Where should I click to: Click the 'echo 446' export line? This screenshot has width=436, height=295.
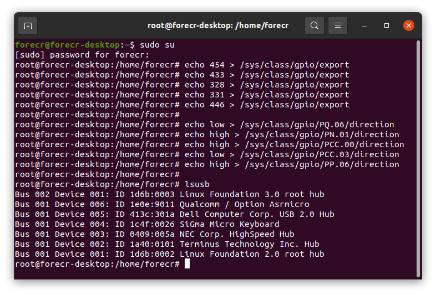[182, 105]
